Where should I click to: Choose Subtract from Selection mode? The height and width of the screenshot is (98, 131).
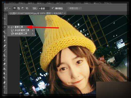(23, 8)
